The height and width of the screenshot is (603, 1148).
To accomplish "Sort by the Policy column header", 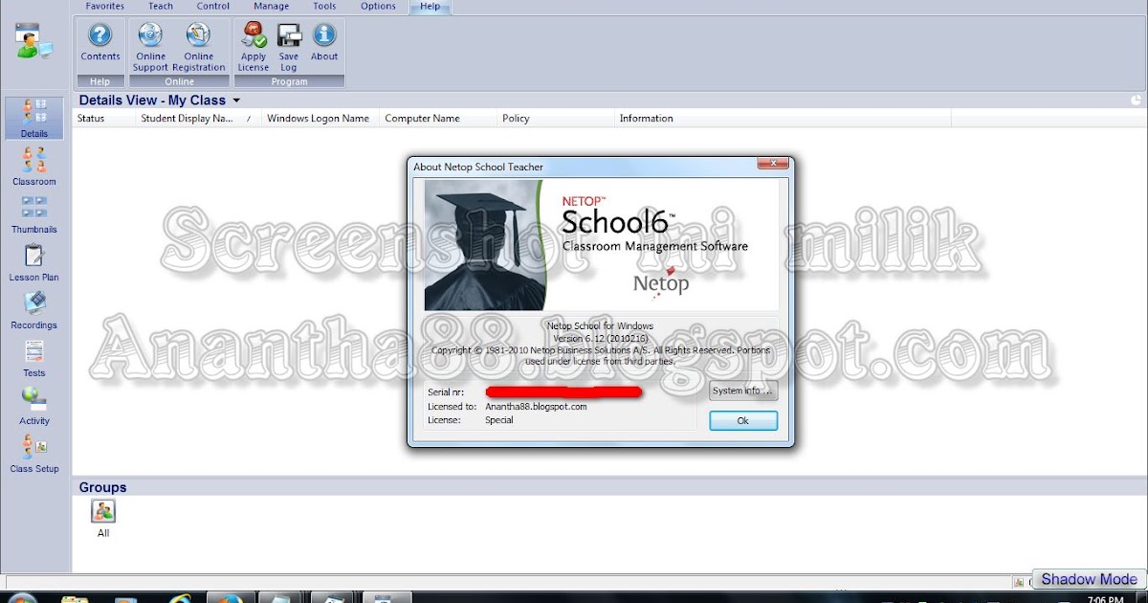I will pos(555,119).
